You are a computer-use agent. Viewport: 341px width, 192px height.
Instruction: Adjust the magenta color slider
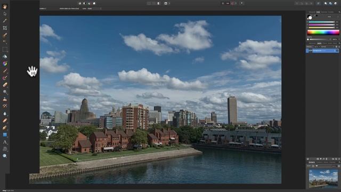[x=321, y=25]
